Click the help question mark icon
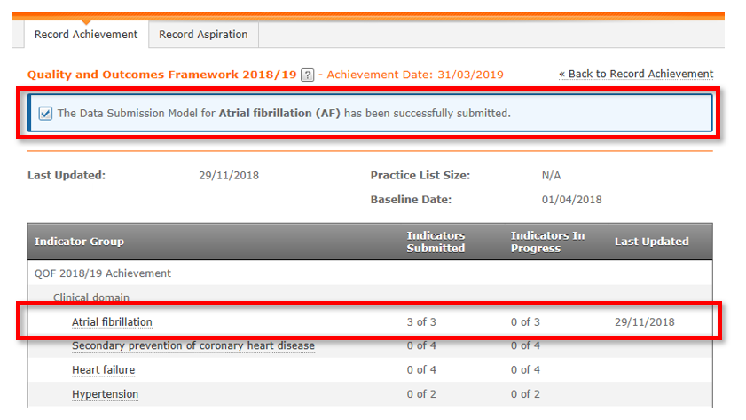Screen dimensions: 746x420 307,75
